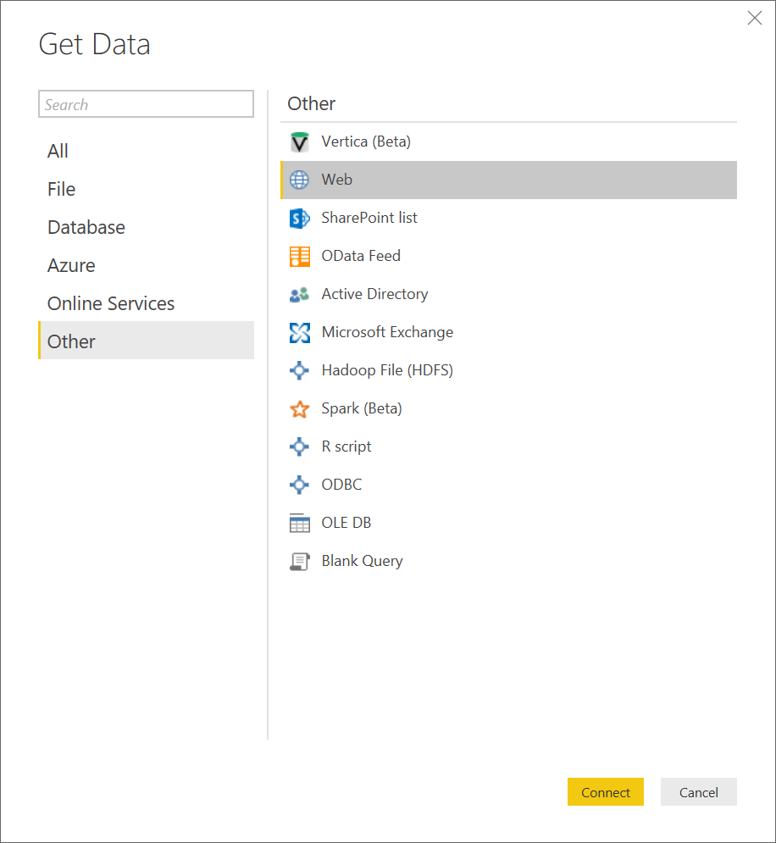Screen dimensions: 776x843
Task: Click the Spark (Beta) star icon
Action: (299, 409)
